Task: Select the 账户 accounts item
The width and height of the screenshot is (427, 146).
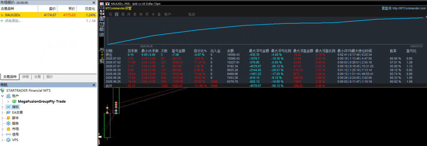Action: pos(16,96)
